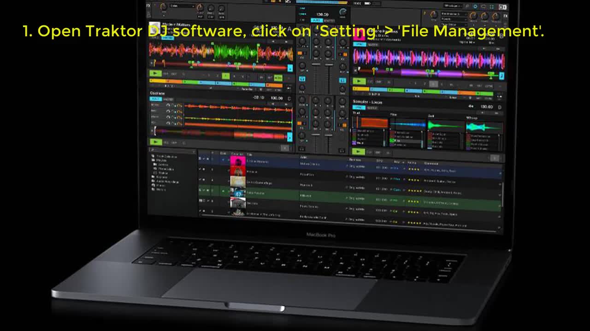
Task: Trigger the Whoop sample slot waveform
Action: (484, 127)
